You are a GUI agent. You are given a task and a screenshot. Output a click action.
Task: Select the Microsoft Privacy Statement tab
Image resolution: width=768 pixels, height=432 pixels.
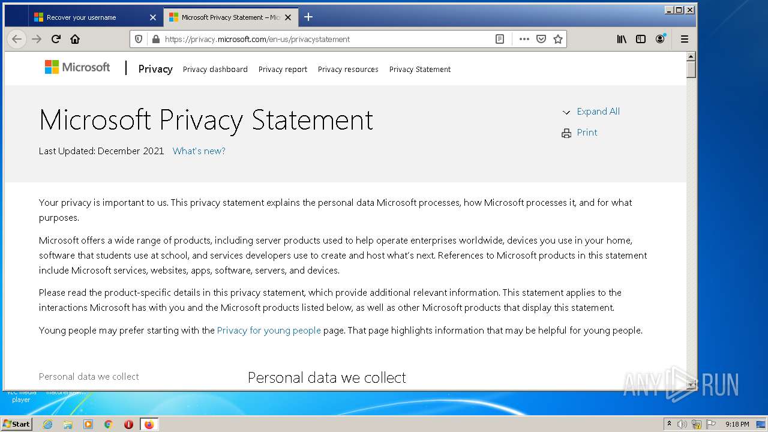(x=230, y=17)
